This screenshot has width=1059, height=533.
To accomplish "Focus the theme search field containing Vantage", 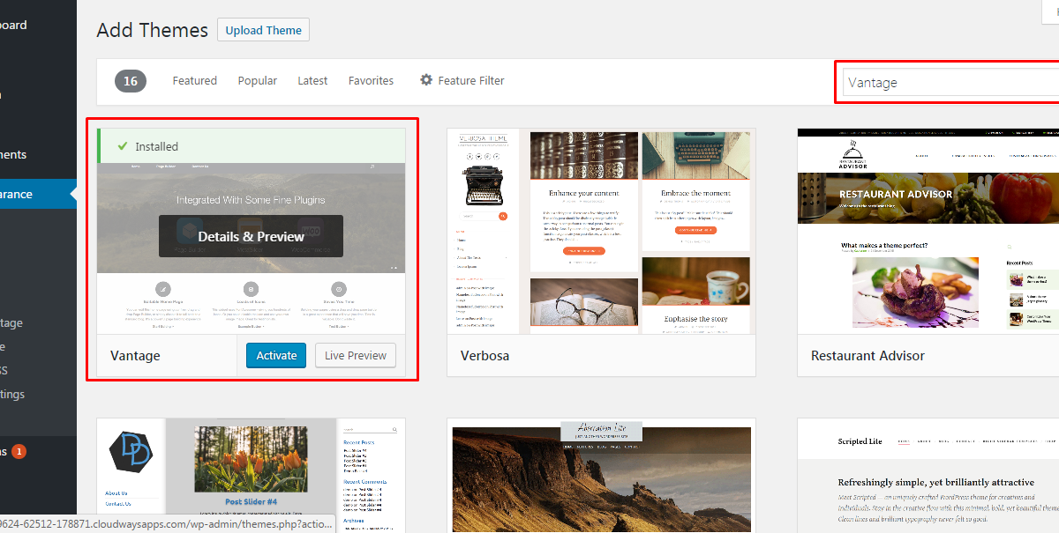I will pos(950,82).
